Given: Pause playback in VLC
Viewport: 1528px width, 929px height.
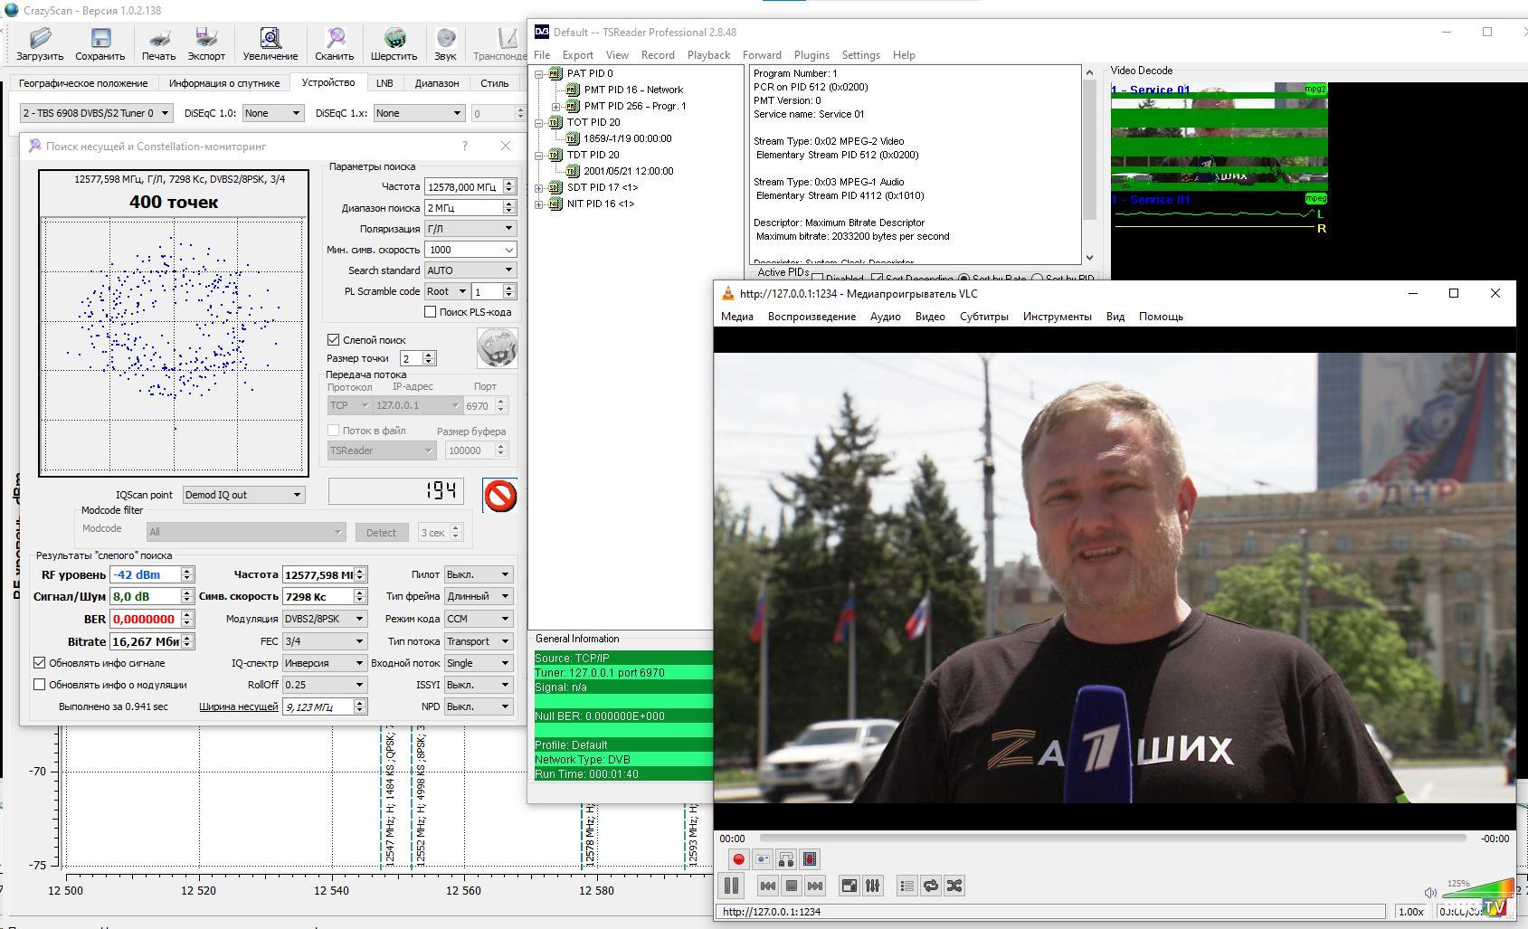Looking at the screenshot, I should (x=731, y=886).
